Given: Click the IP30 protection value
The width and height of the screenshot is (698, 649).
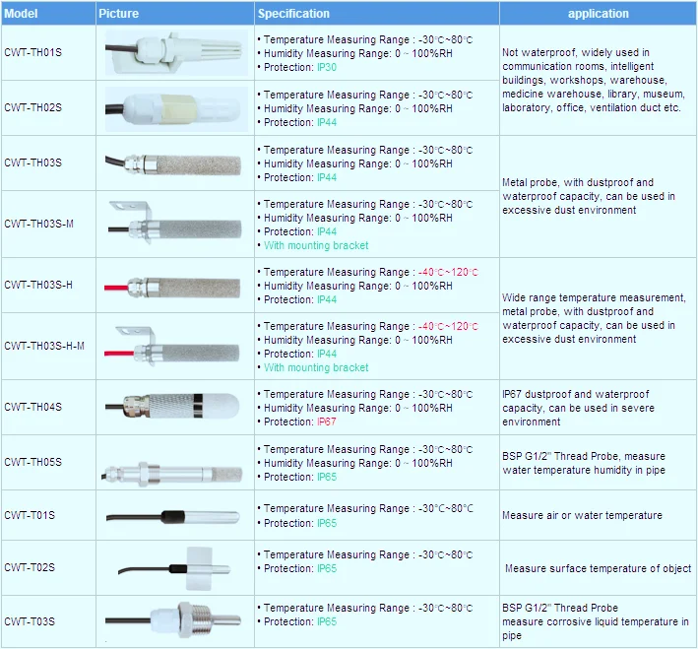Looking at the screenshot, I should click(327, 67).
